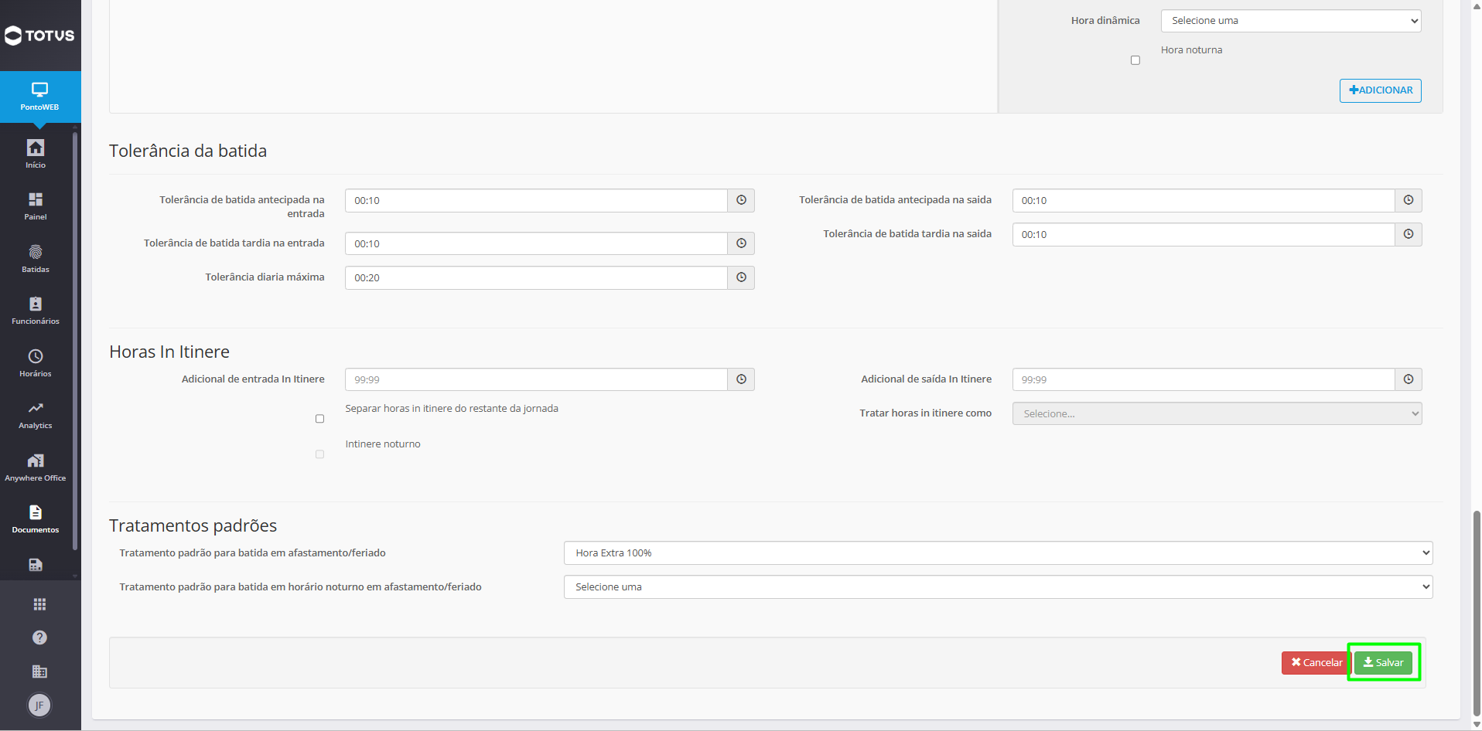Image resolution: width=1482 pixels, height=731 pixels.
Task: Open the PontoWEB module
Action: [39, 97]
